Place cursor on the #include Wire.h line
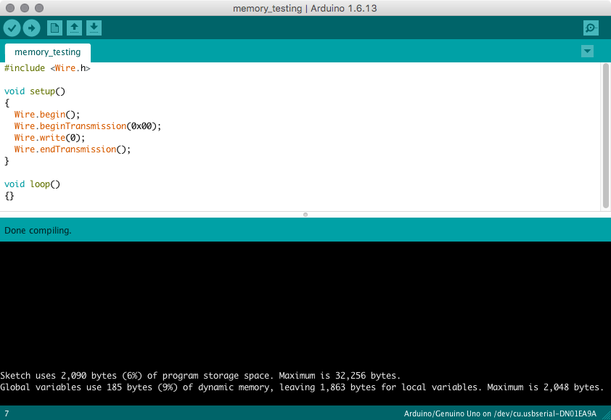The width and height of the screenshot is (611, 420). click(x=47, y=68)
